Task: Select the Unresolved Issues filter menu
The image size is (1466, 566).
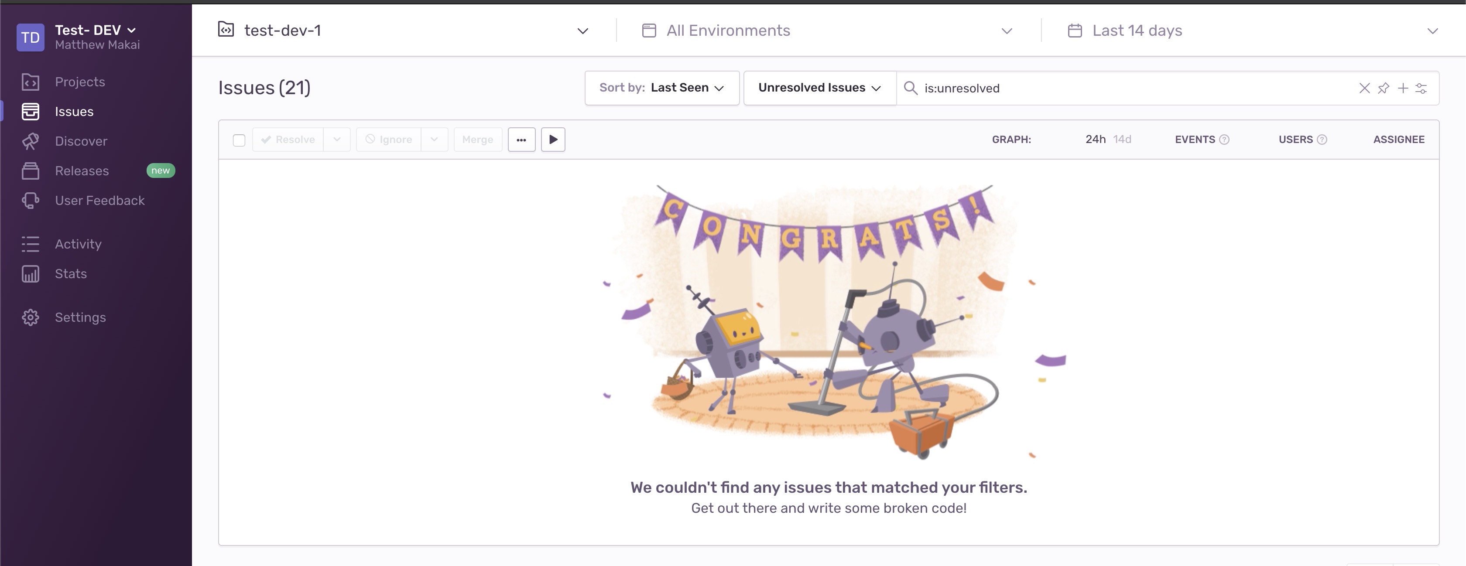Action: [x=819, y=87]
